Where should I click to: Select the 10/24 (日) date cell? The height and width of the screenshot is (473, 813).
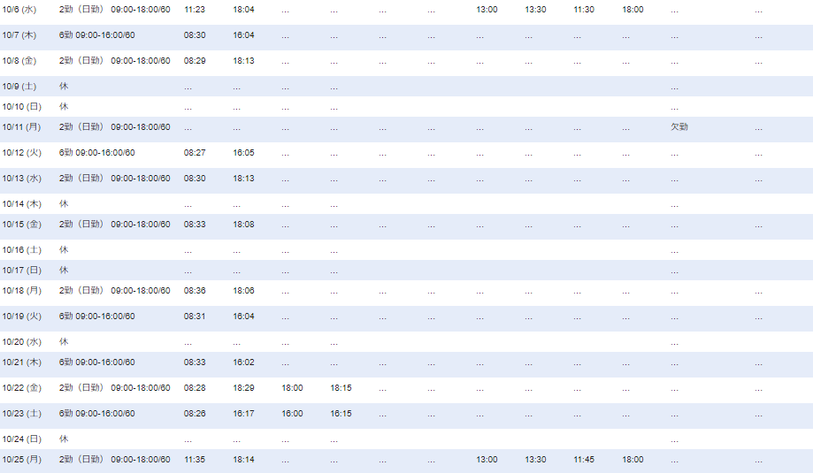point(21,439)
